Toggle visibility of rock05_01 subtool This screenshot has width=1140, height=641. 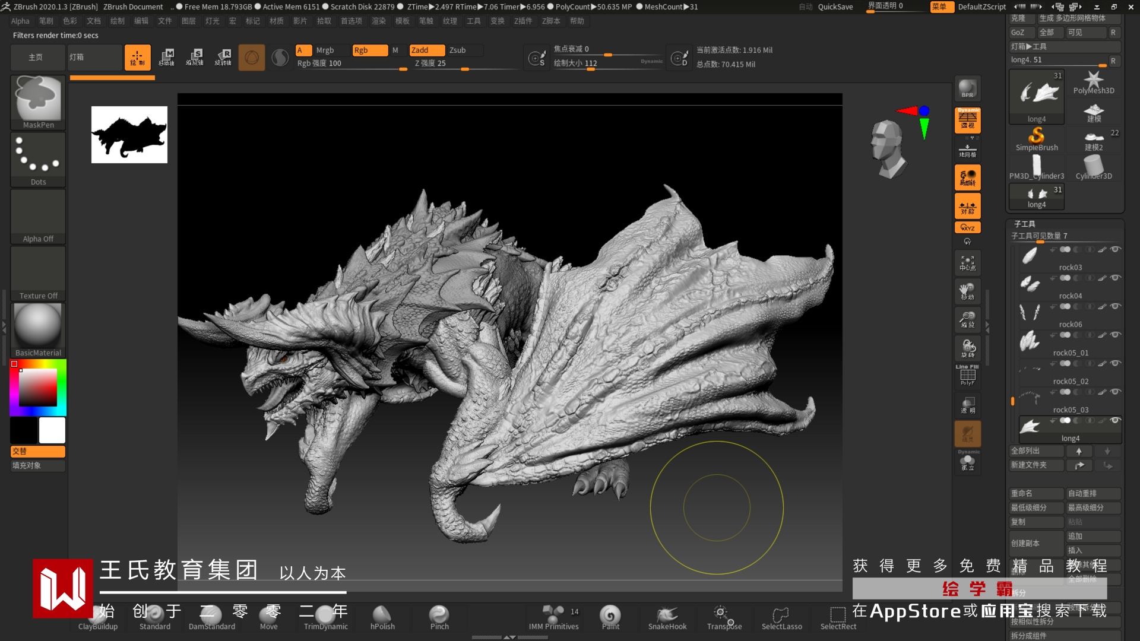point(1116,335)
